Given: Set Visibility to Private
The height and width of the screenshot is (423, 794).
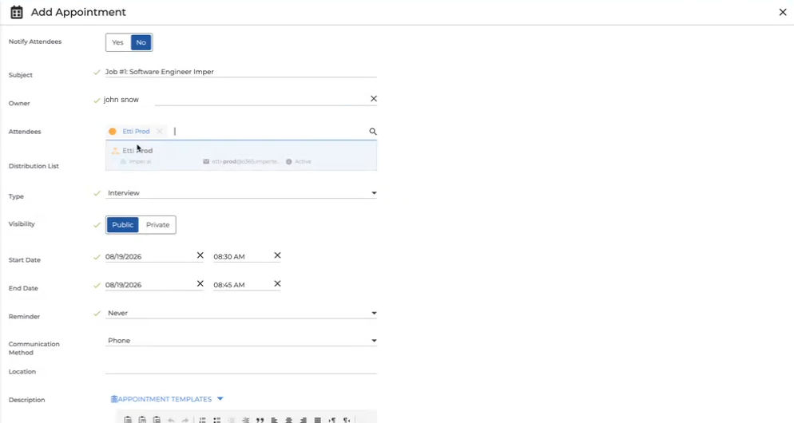Looking at the screenshot, I should tap(158, 224).
